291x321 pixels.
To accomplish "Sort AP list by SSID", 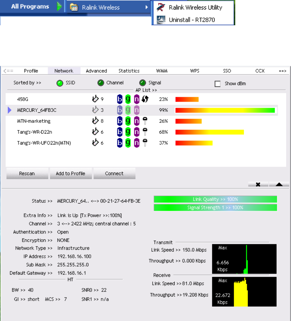I will pos(60,83).
